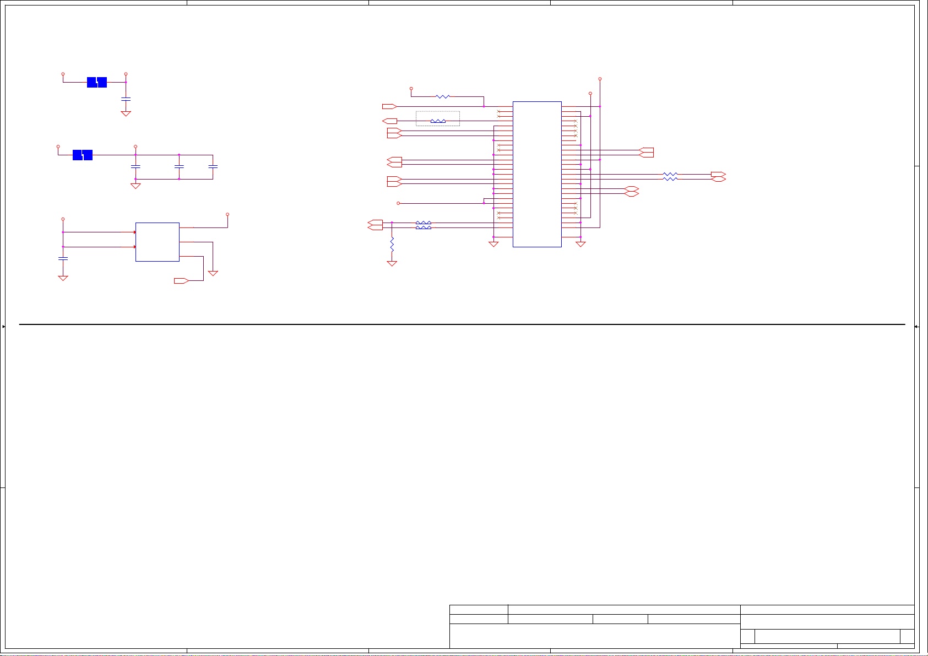Image resolution: width=928 pixels, height=656 pixels.
Task: Select the output port wired to the dashed-box resistor
Action: (389, 121)
